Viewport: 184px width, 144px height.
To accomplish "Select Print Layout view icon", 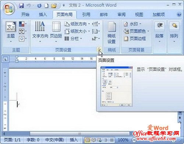I will (x=87, y=140).
